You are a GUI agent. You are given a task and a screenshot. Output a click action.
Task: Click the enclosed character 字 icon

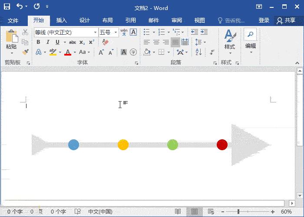[x=133, y=52]
